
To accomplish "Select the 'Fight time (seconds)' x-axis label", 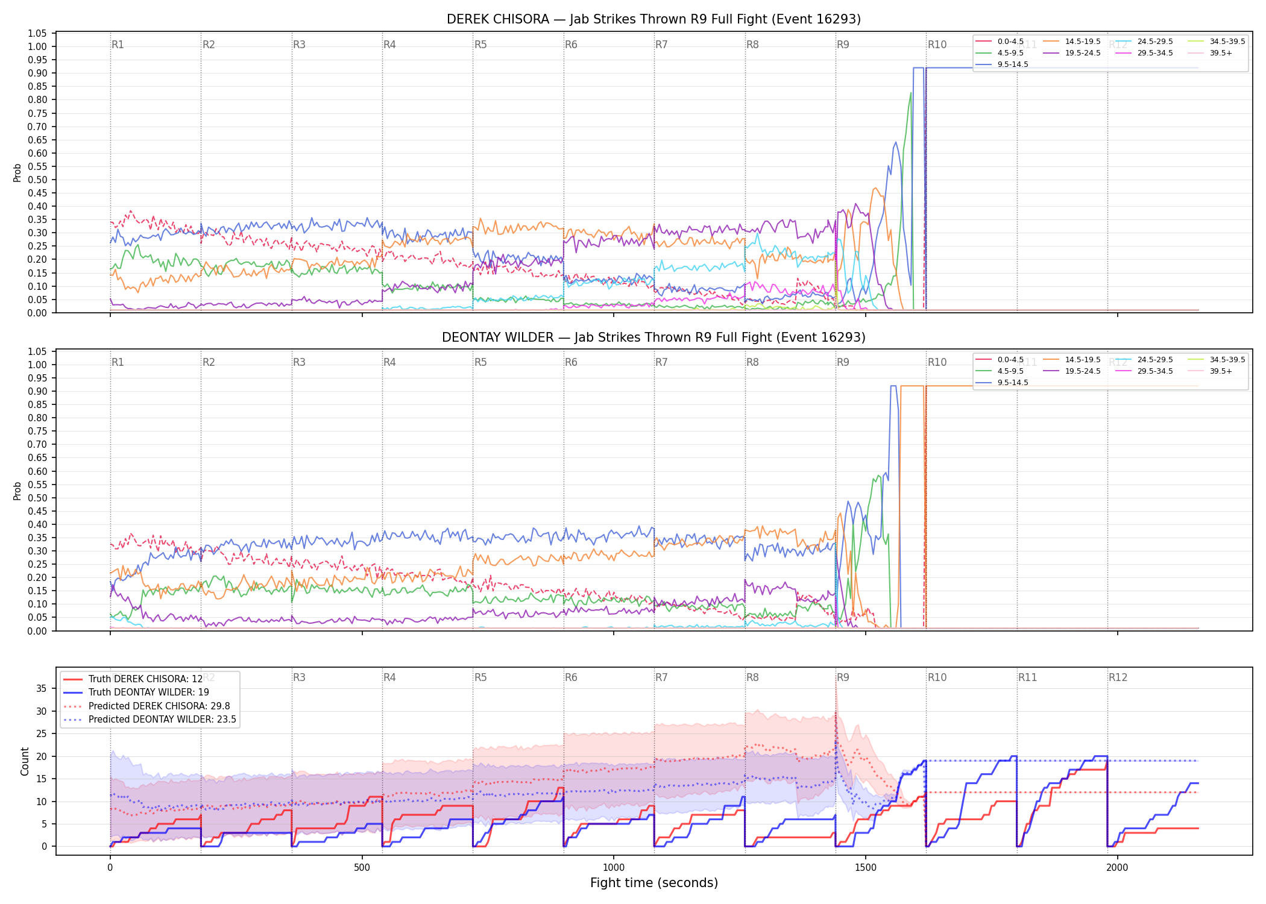I will click(654, 883).
